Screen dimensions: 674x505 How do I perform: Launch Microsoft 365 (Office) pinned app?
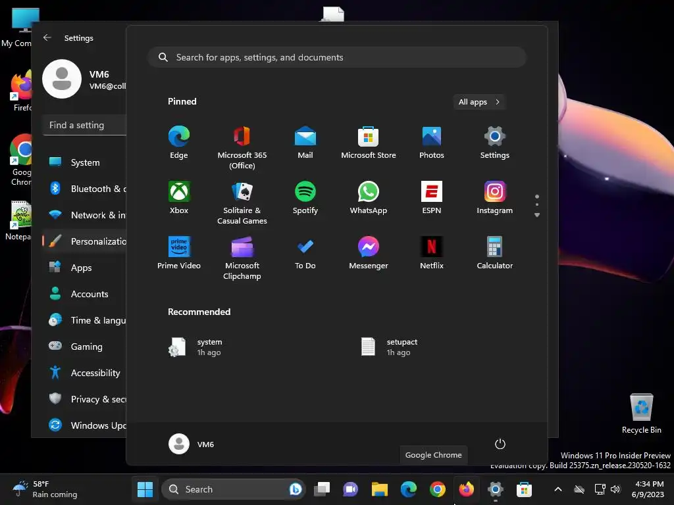click(x=242, y=147)
